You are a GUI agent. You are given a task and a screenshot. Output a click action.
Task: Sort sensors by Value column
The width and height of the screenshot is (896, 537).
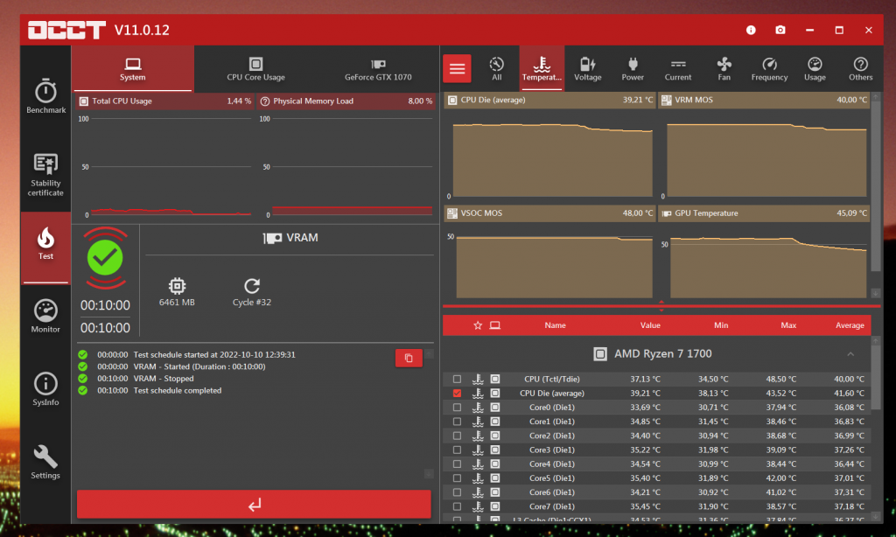tap(650, 325)
